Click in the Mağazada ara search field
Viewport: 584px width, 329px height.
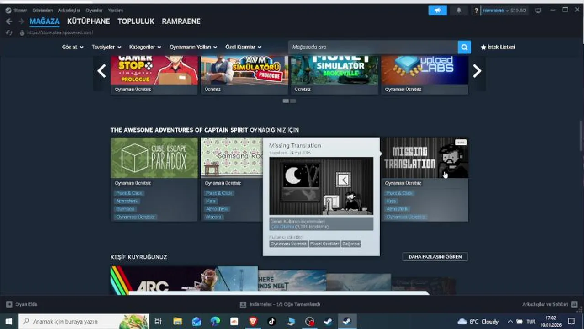pos(373,47)
